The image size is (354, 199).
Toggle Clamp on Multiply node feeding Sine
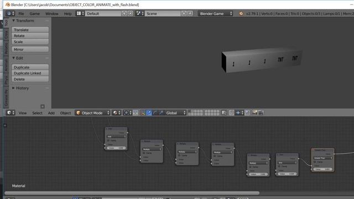250,167
